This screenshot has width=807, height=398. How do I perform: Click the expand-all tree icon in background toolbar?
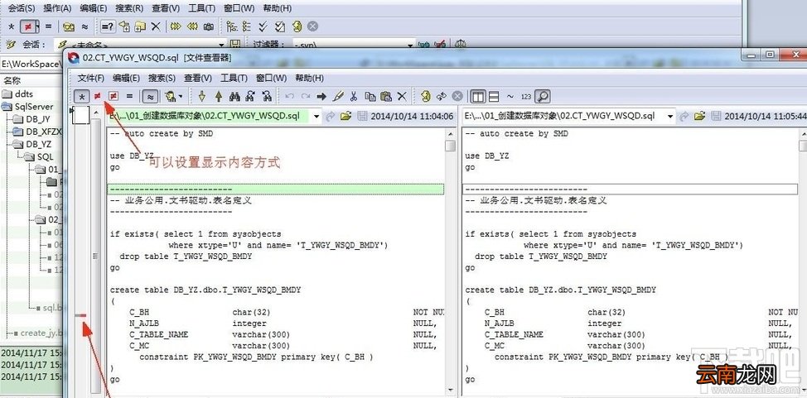click(232, 26)
